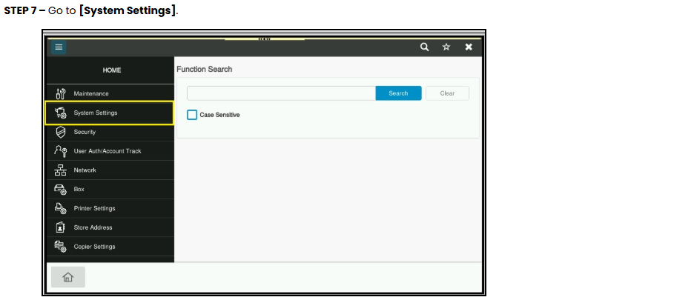
Task: Click the slide handle at top center
Action: click(264, 39)
